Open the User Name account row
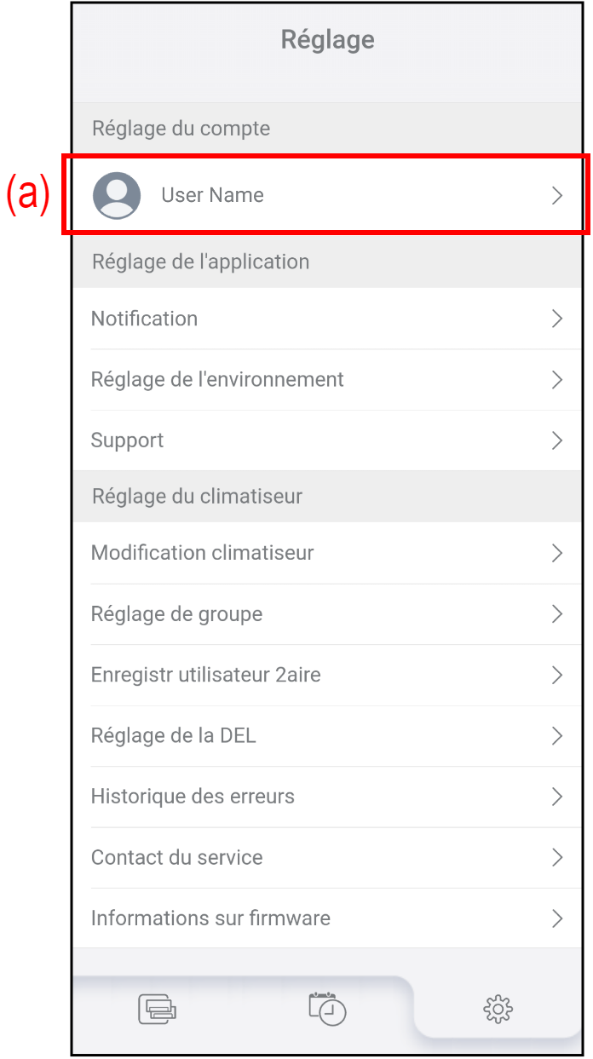The height and width of the screenshot is (1059, 593). 213,195
